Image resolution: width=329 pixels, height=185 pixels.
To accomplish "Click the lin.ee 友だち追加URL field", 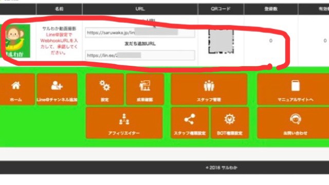I will (140, 55).
